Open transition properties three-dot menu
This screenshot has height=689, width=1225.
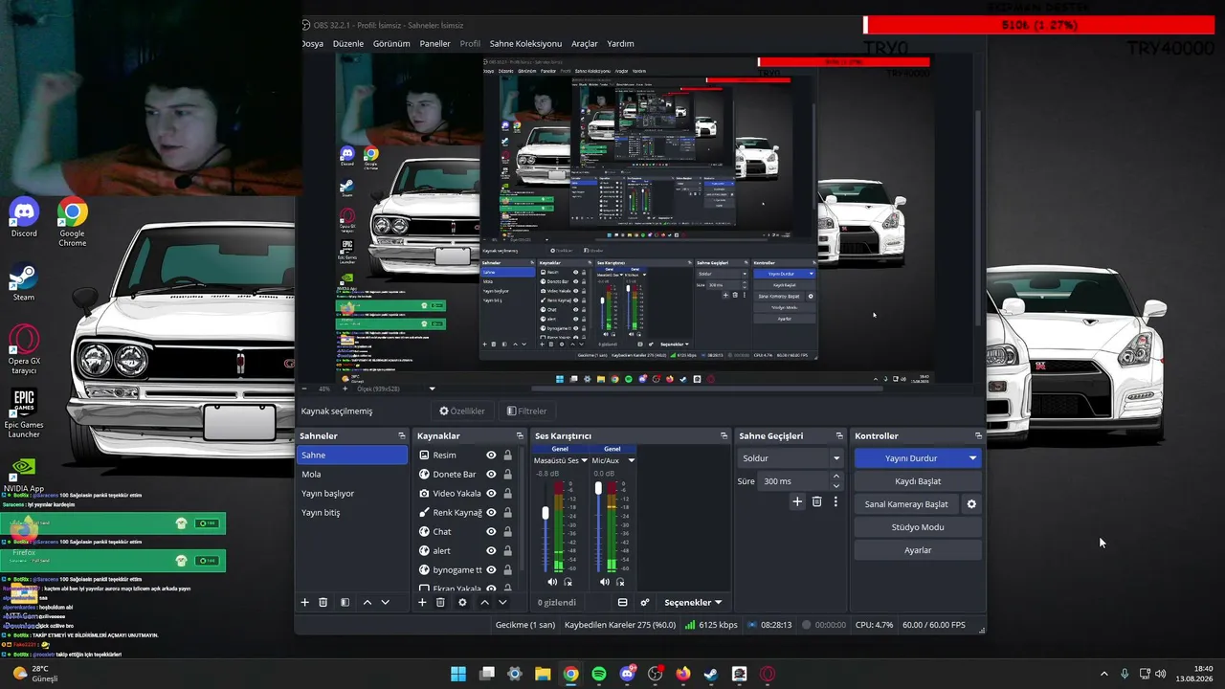[835, 501]
